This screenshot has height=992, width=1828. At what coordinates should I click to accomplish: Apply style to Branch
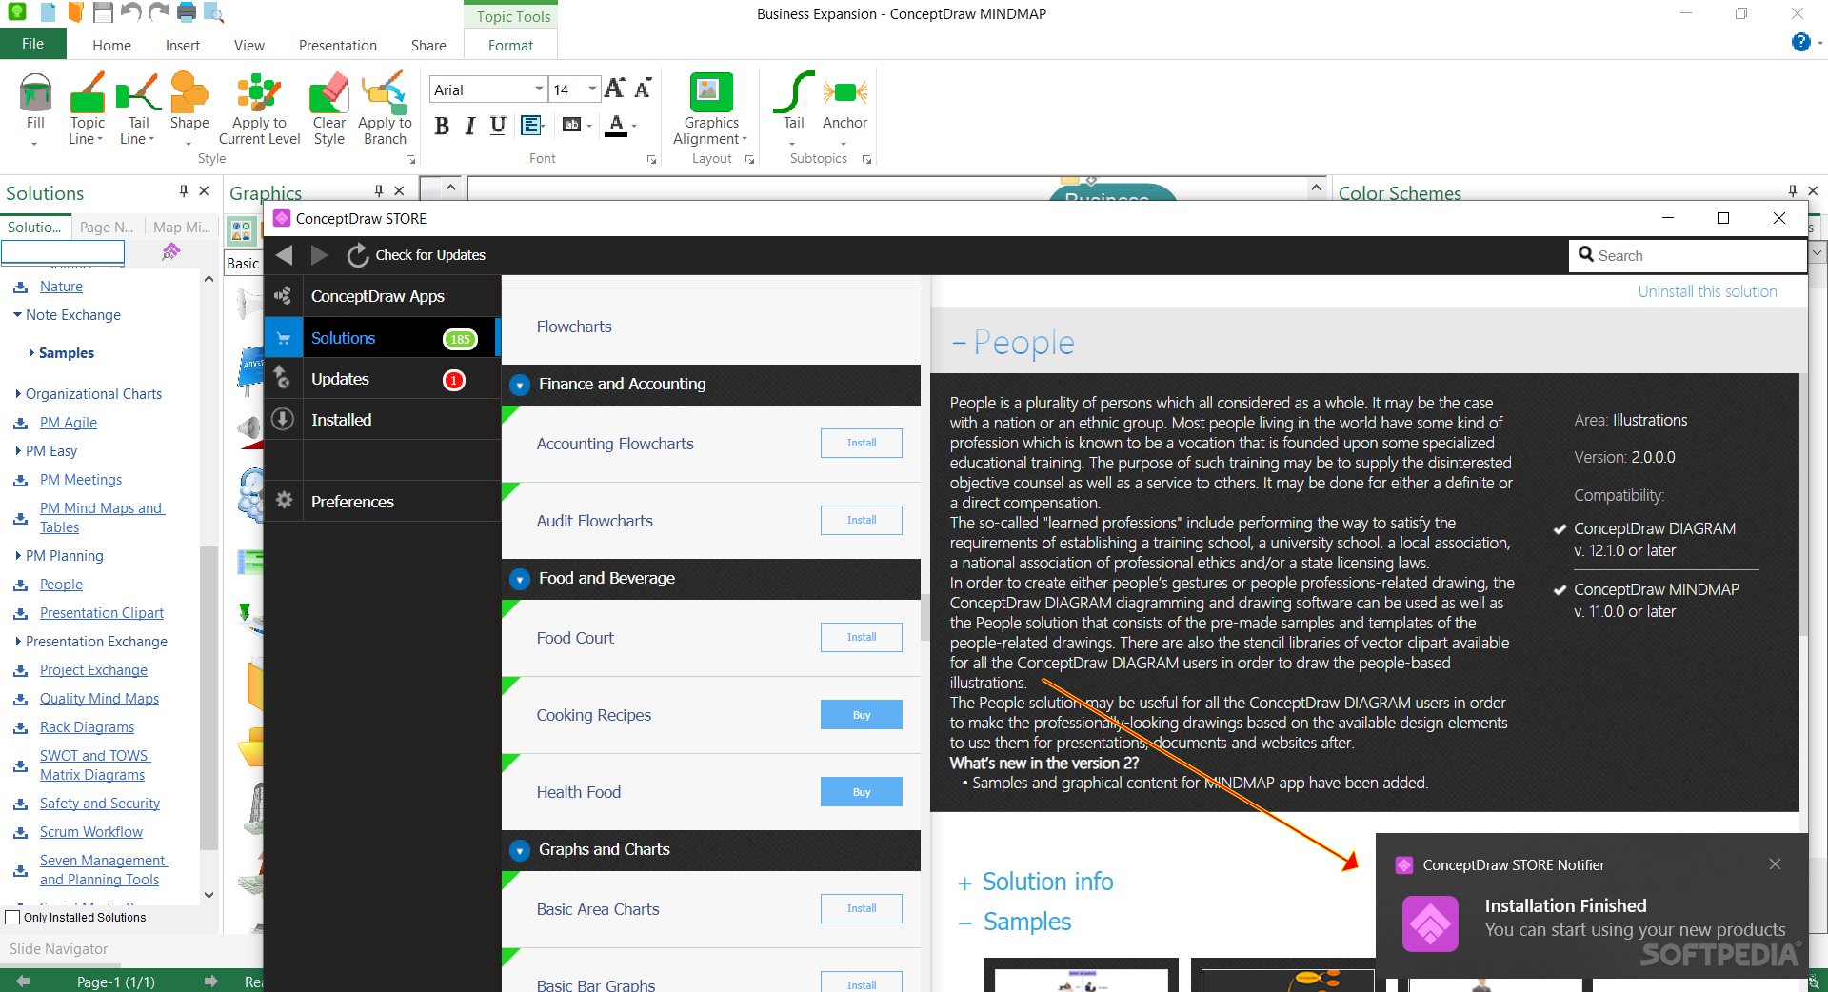coord(385,108)
